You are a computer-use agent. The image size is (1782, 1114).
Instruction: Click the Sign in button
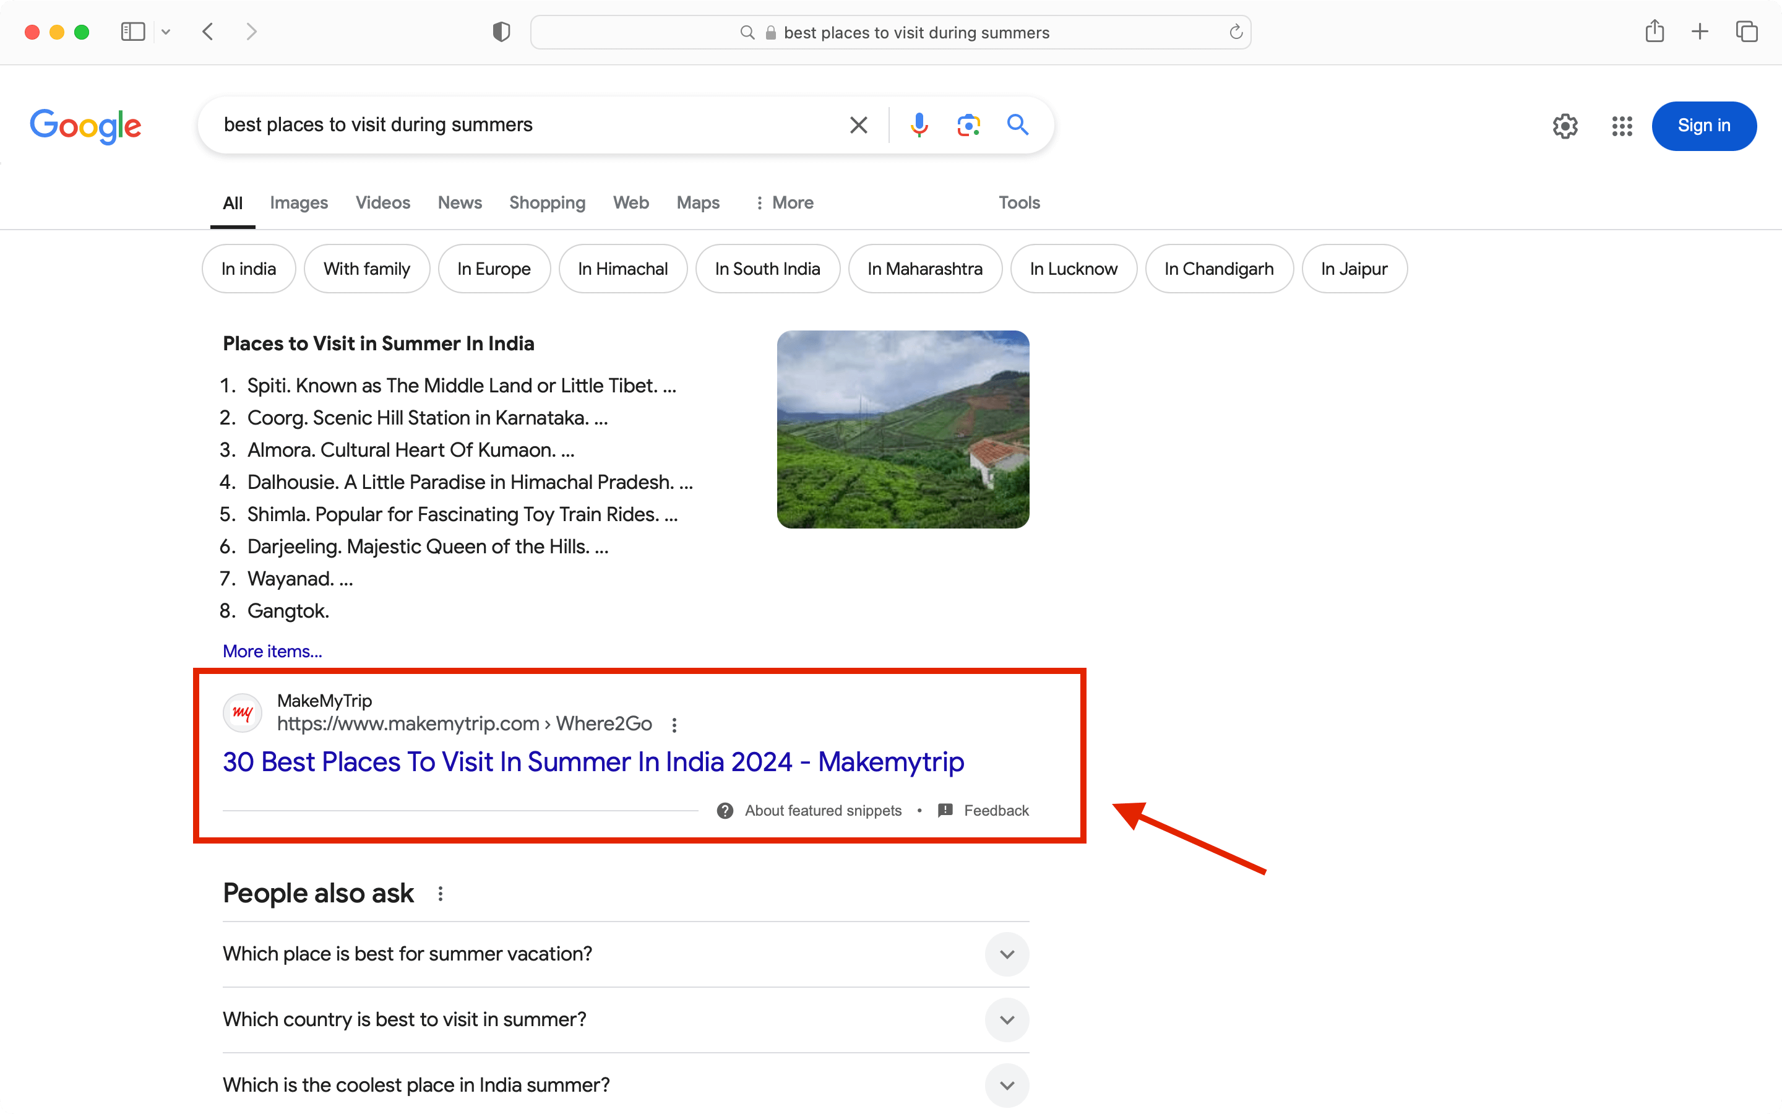[x=1704, y=125]
